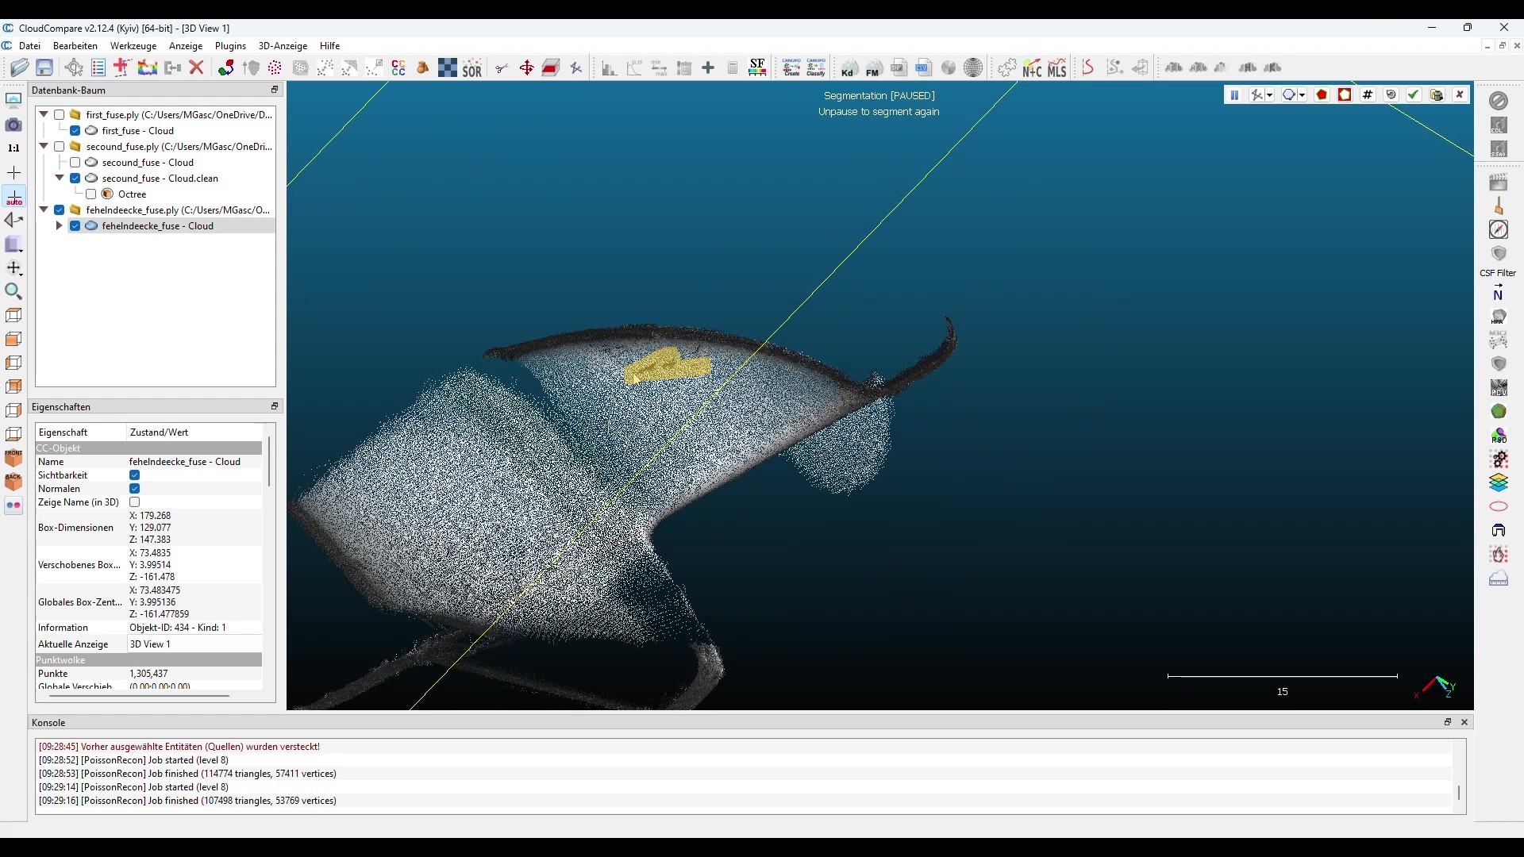Screen dimensions: 1524x857
Task: Click the Eigenschaften panel vertical scrollbar
Action: (x=269, y=460)
